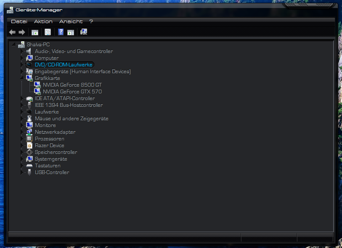Screen dimensions: 342x248
Task: Click the GeForce 8500 GT device icon
Action: 37,85
